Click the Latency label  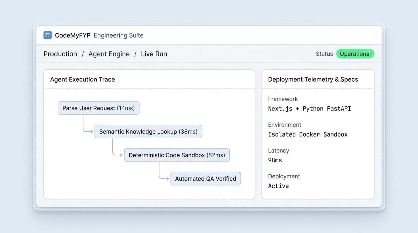(279, 150)
